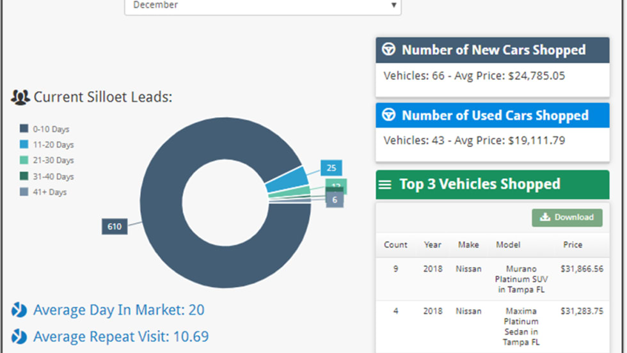Sort table by Price column header
This screenshot has height=353, width=627.
point(573,245)
